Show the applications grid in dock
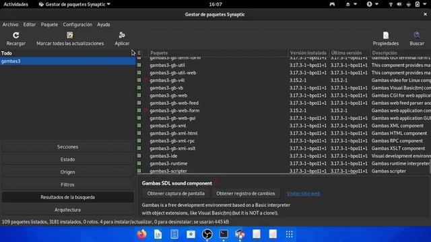 (x=289, y=234)
